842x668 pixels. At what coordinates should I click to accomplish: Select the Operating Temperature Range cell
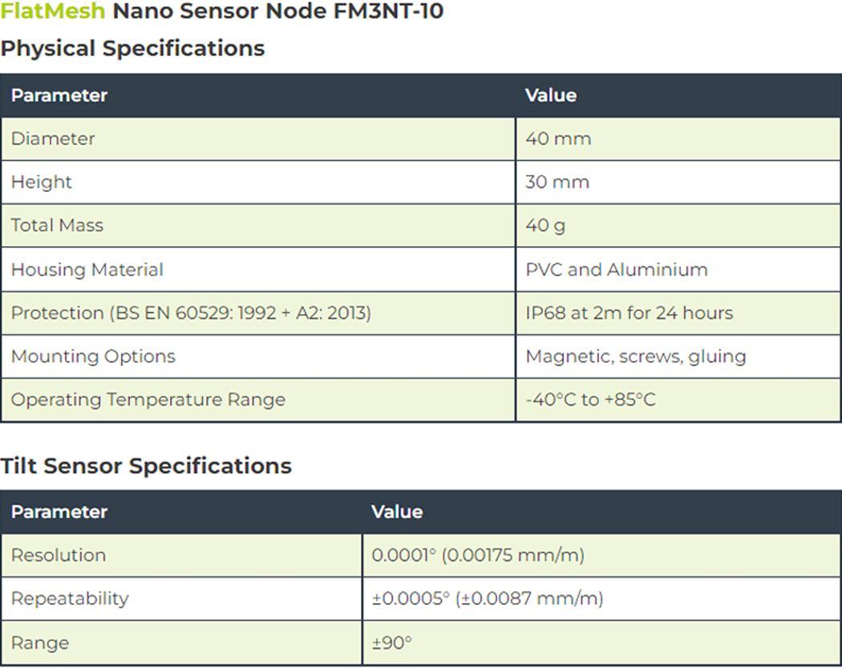(148, 399)
